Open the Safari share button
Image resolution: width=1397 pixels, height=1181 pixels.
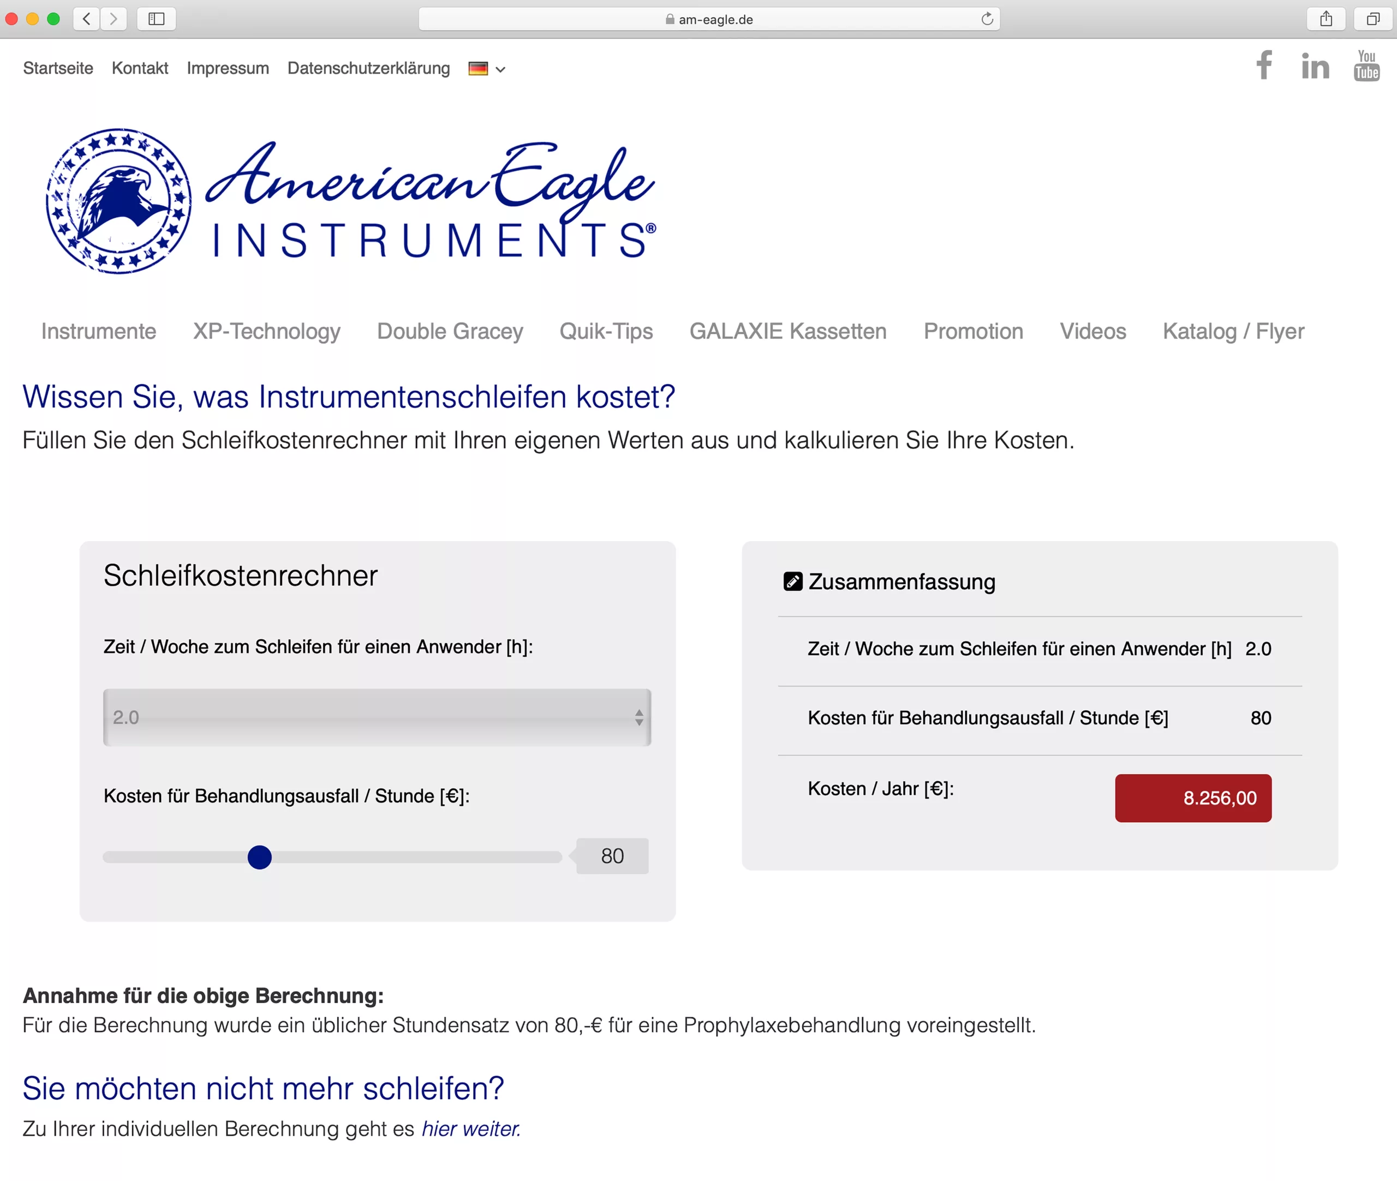point(1326,19)
